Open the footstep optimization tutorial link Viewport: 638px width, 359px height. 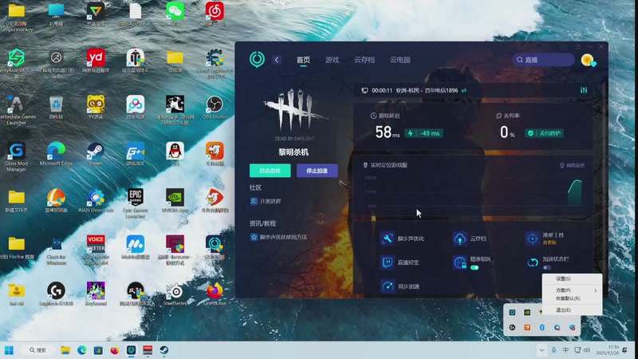tap(278, 237)
